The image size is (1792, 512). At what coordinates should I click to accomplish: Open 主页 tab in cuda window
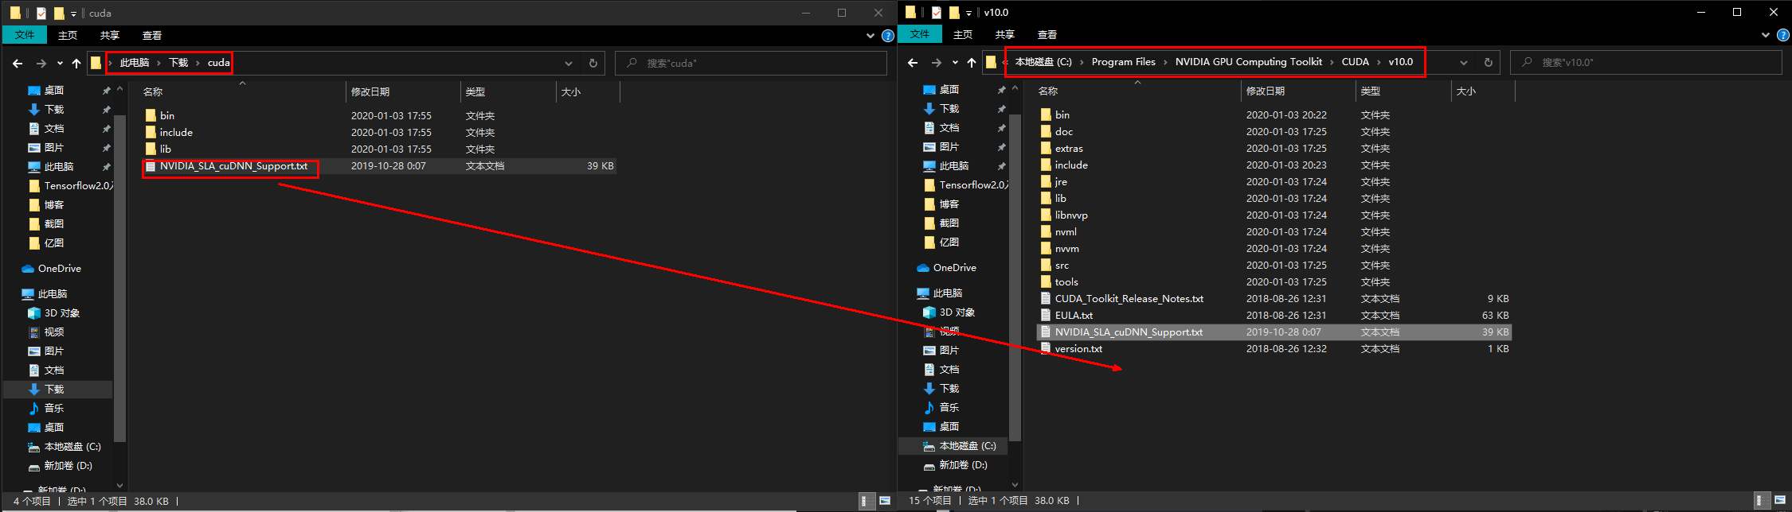[x=68, y=35]
